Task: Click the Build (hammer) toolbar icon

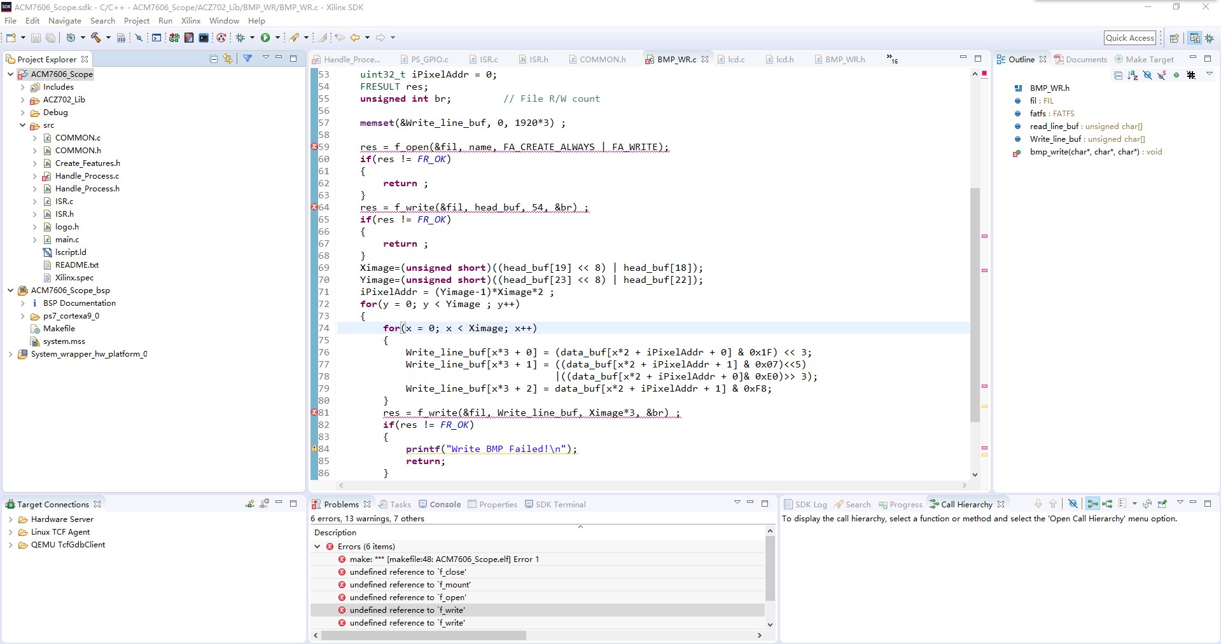Action: [96, 38]
